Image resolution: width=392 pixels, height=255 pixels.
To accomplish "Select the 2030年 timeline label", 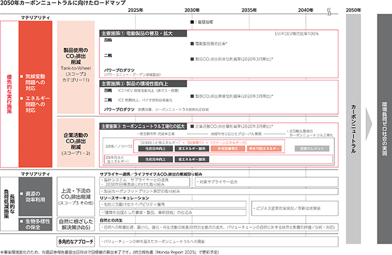I will tap(192, 10).
